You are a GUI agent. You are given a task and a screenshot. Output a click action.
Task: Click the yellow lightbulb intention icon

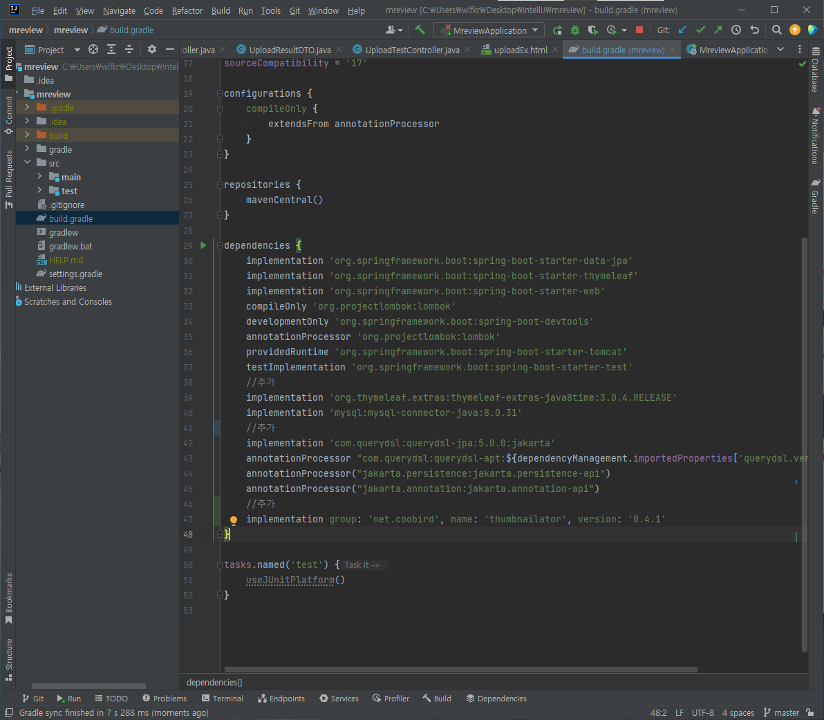click(234, 520)
